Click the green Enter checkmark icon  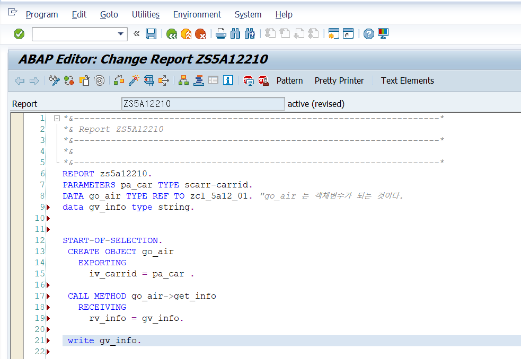(x=19, y=33)
